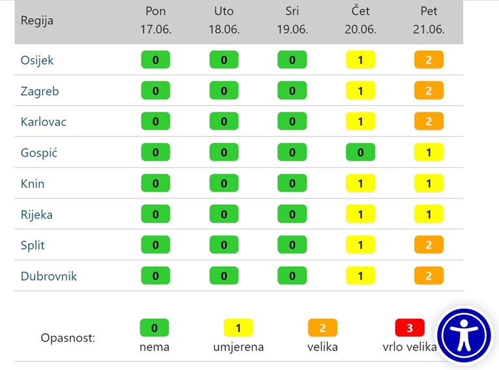499x370 pixels.
Task: Click the green 0 'nema' legend badge
Action: (155, 328)
